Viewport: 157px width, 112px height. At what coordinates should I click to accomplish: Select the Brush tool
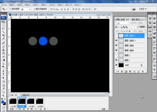(3, 46)
